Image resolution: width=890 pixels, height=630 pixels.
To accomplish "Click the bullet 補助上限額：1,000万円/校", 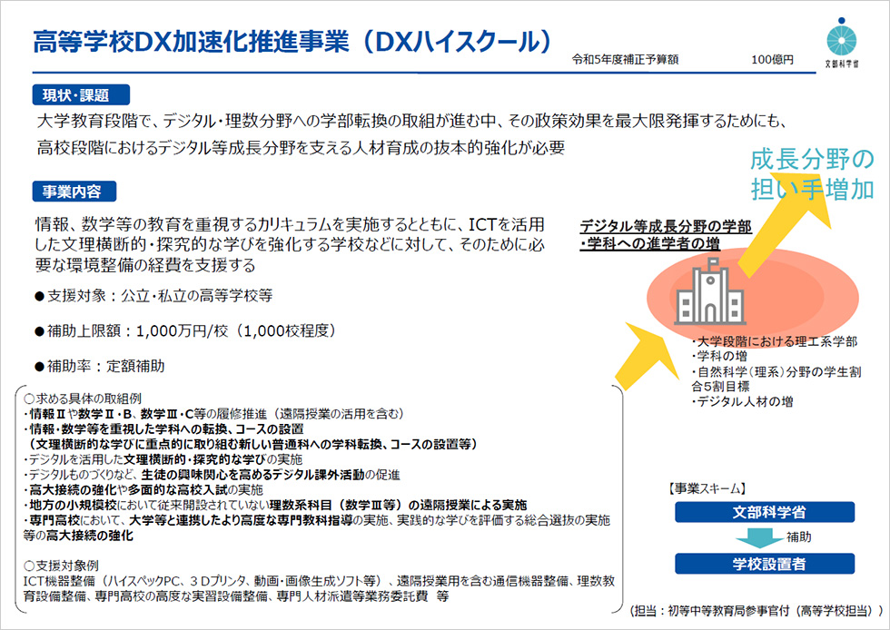I will coord(185,331).
